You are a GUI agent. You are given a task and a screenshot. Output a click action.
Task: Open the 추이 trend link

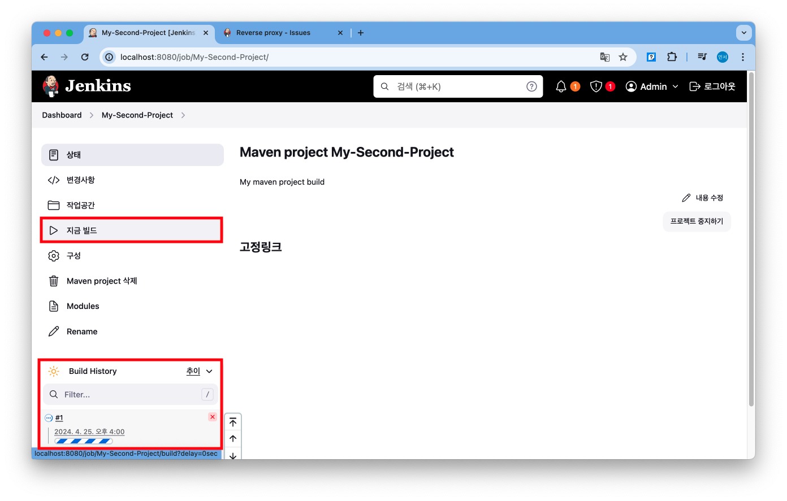coord(193,371)
